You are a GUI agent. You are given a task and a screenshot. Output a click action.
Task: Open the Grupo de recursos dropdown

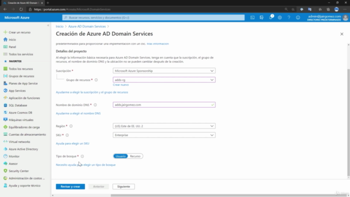[164, 80]
